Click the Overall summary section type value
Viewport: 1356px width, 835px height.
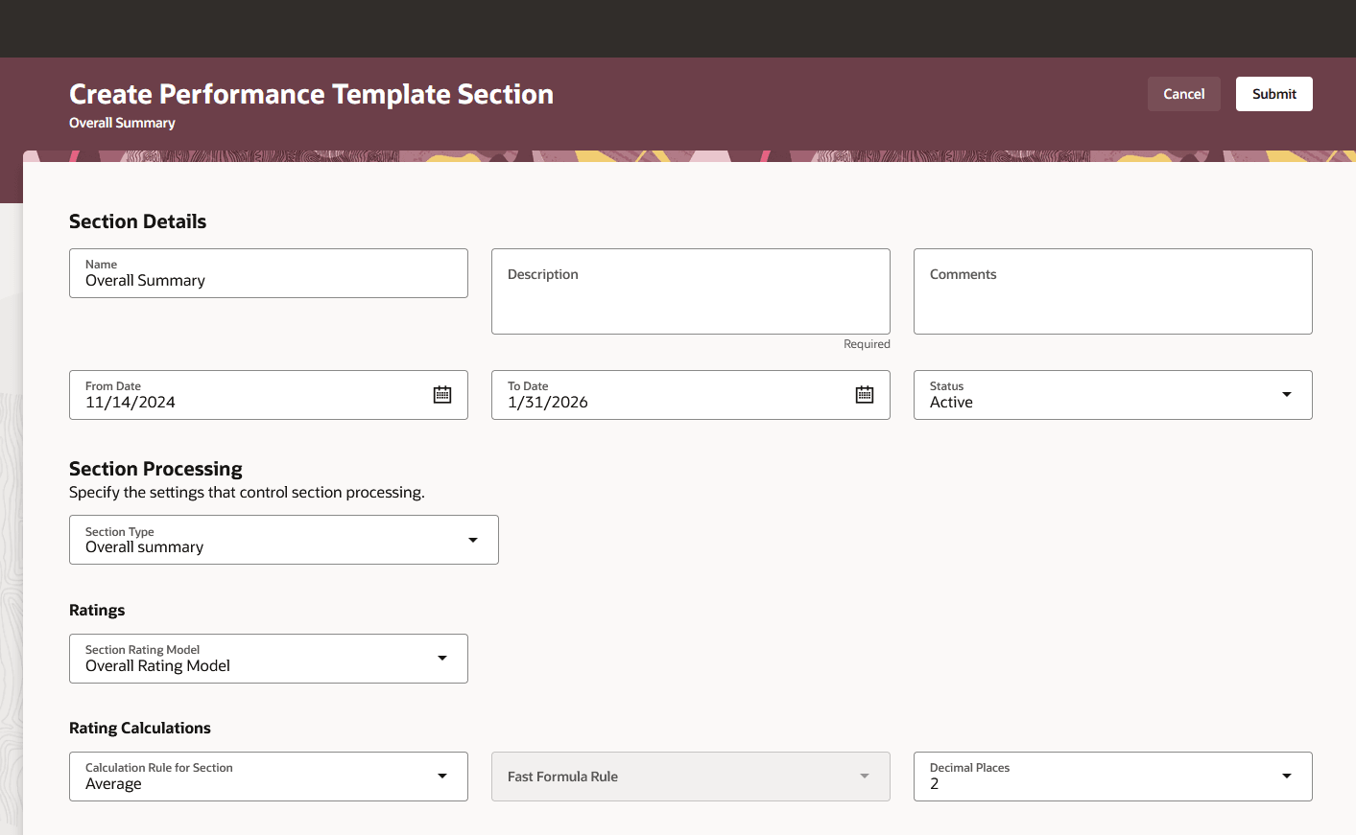[145, 547]
